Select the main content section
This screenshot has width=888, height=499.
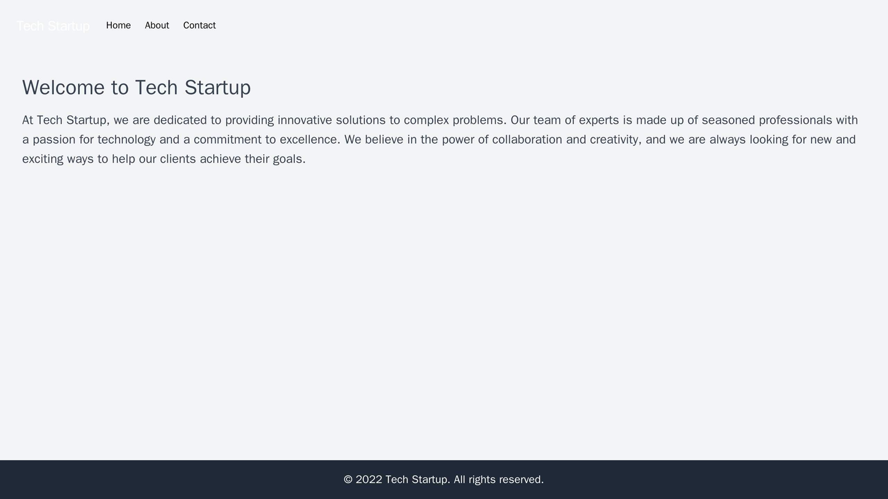click(444, 123)
